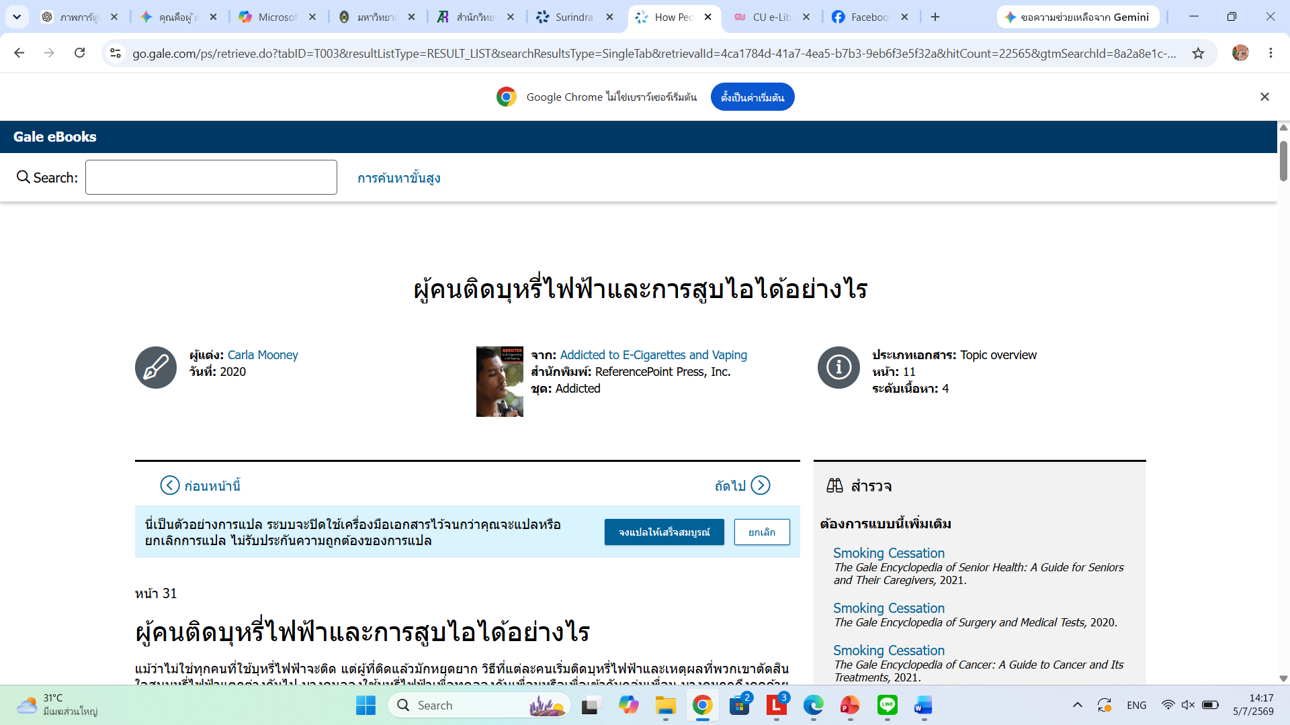Open LINE app from taskbar
Viewport: 1290px width, 725px height.
tap(888, 705)
